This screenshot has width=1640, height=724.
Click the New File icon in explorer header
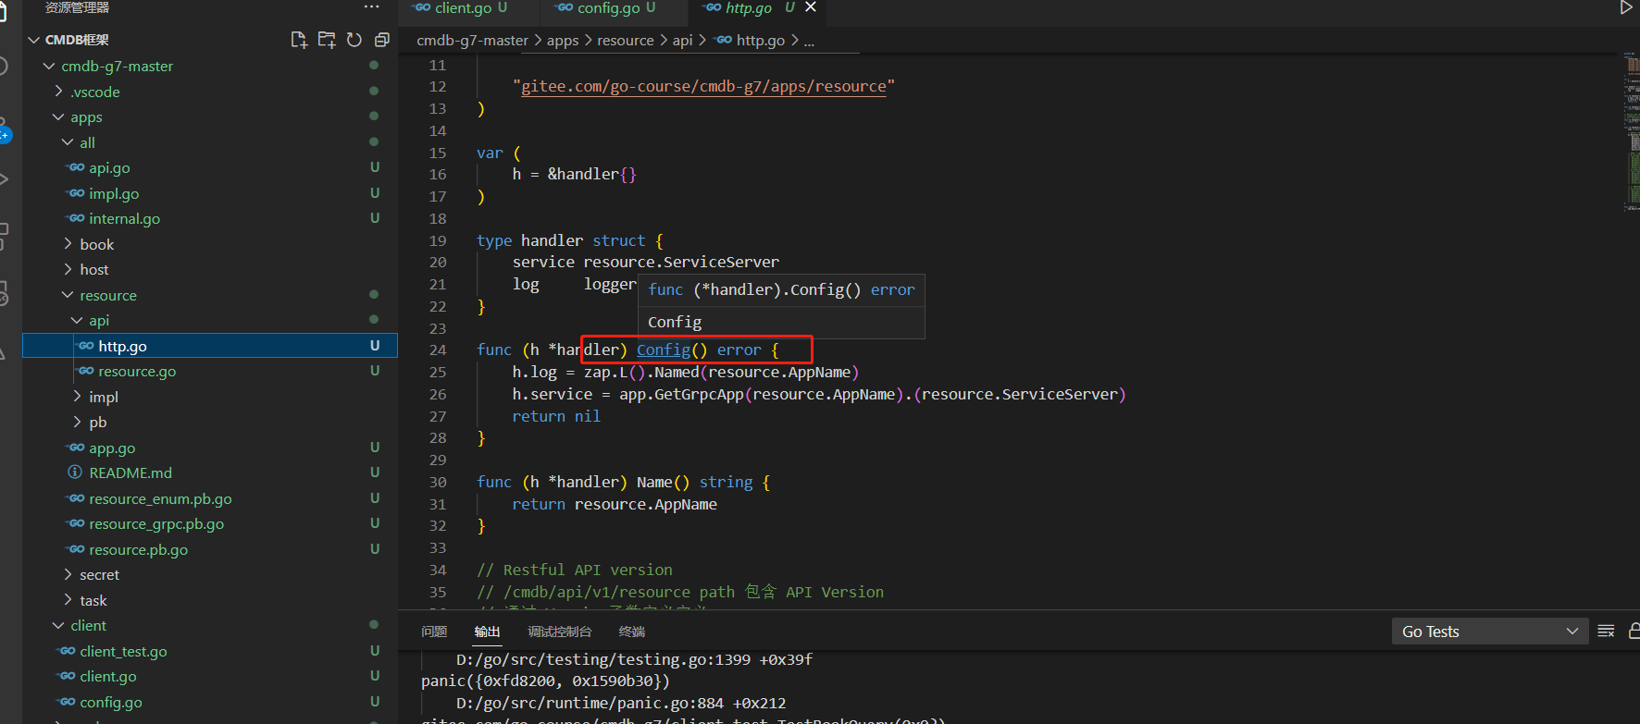pos(298,40)
